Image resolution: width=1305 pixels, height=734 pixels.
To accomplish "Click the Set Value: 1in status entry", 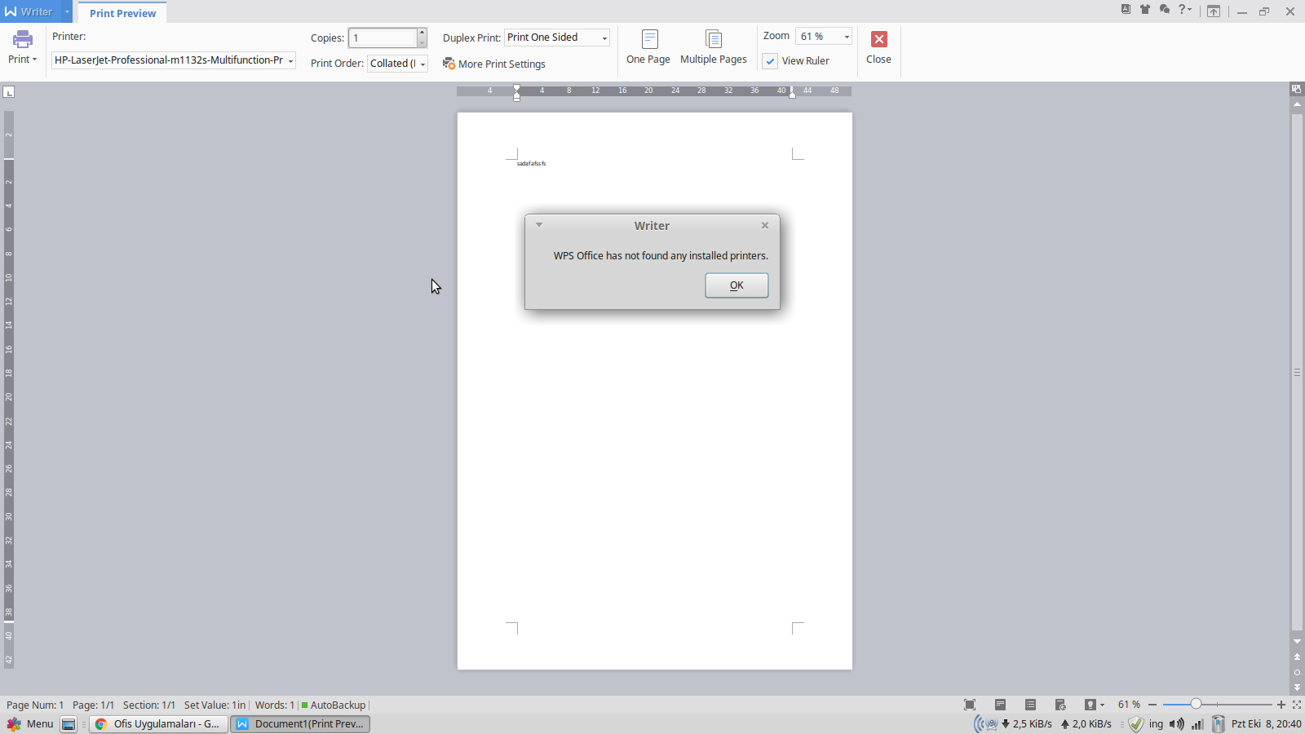I will tap(215, 705).
